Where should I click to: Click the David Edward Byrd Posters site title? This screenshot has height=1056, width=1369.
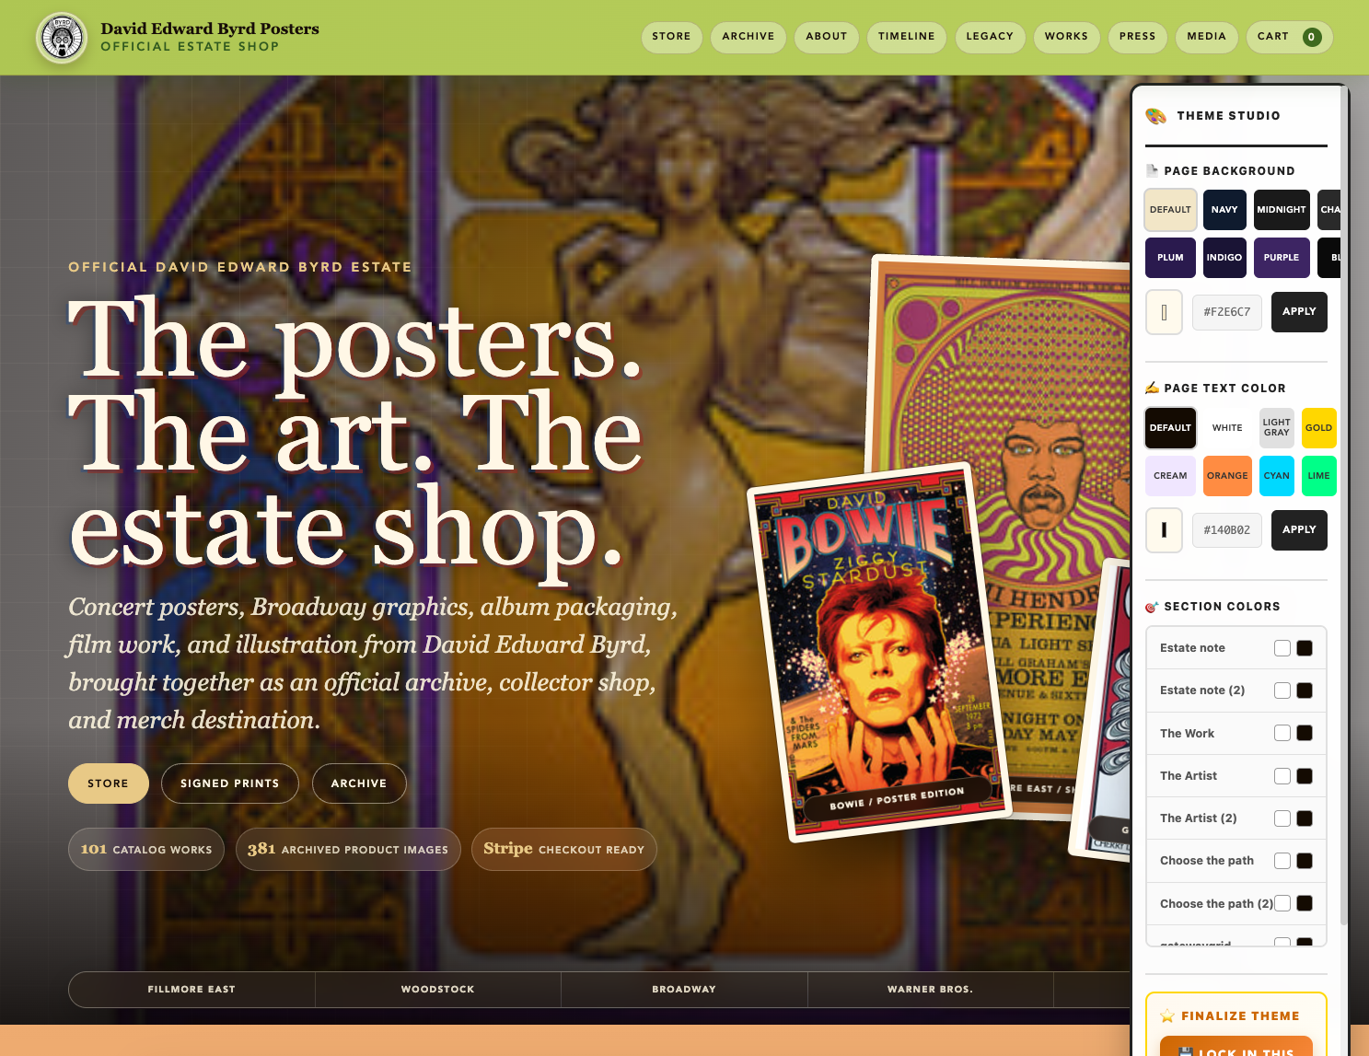(x=210, y=29)
